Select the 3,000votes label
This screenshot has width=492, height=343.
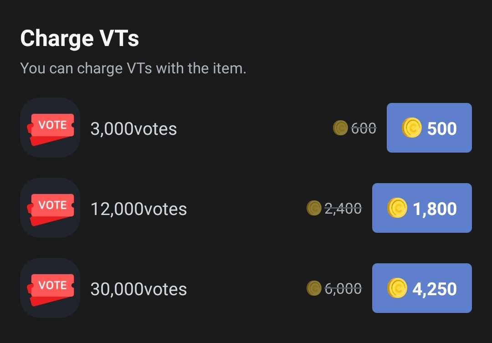tap(133, 129)
